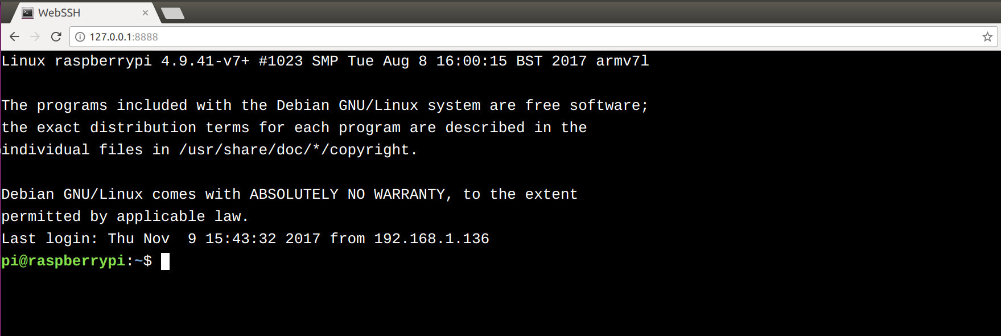The image size is (1001, 336).
Task: Click the green pi@raspberrypi prompt
Action: (x=63, y=261)
